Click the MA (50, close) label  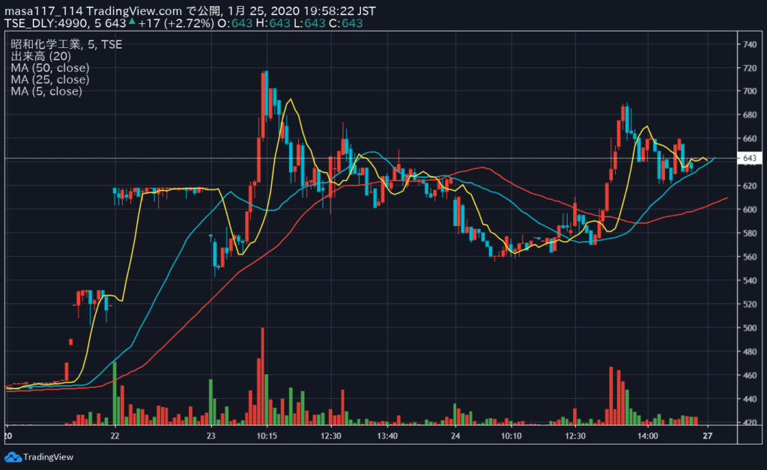[50, 68]
